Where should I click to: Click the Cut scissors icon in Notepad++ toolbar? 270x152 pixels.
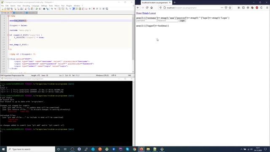click(x=26, y=9)
